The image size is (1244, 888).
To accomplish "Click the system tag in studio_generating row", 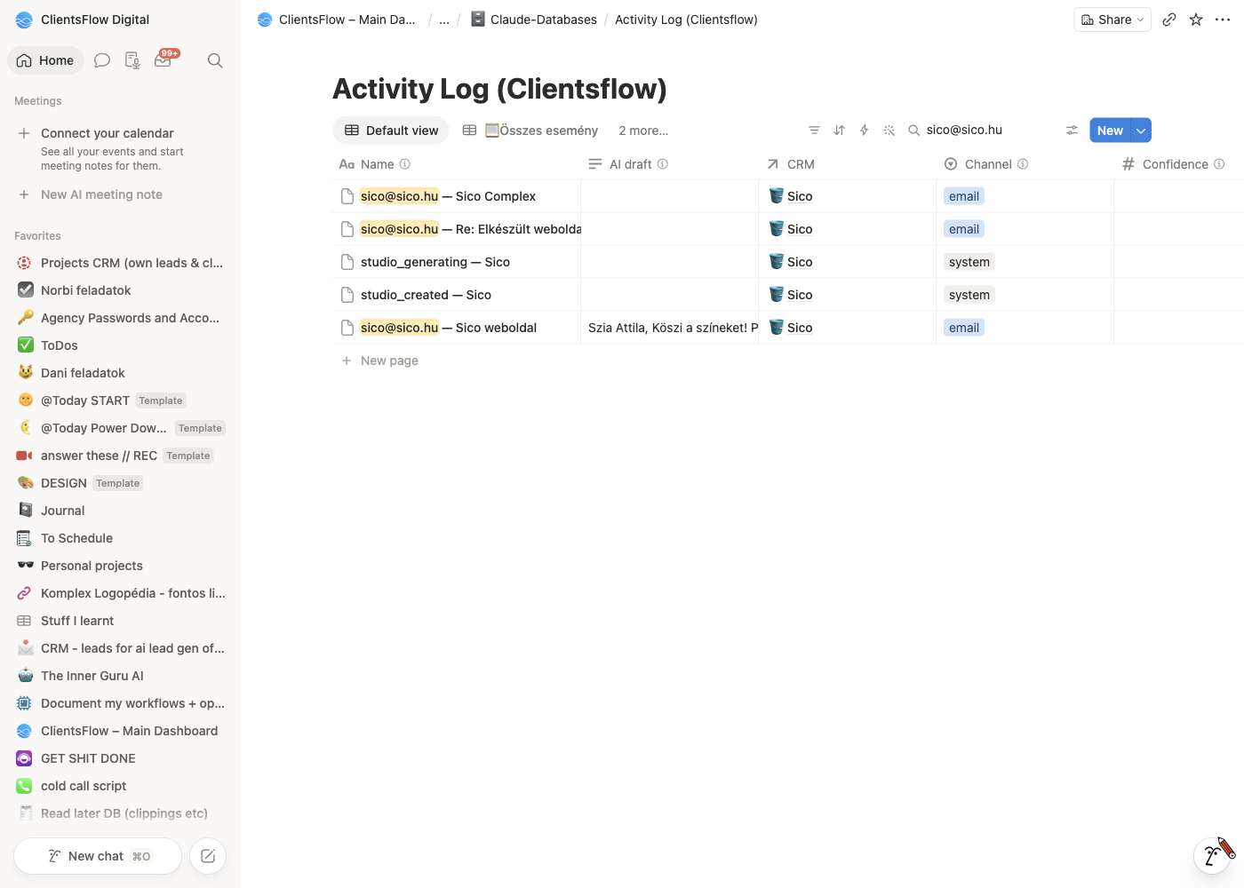I will click(969, 262).
